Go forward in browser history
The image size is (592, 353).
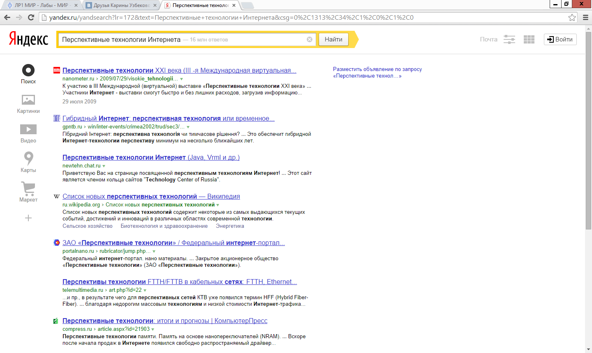click(19, 17)
